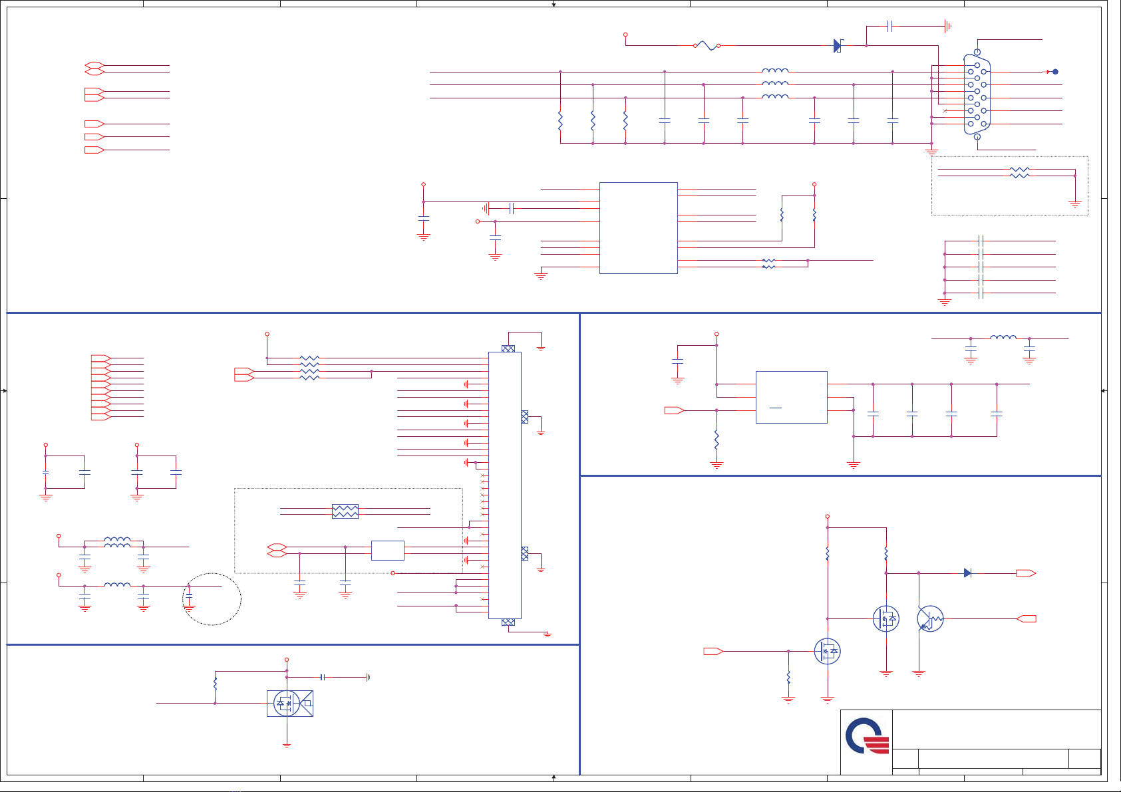The image size is (1121, 792).
Task: Select the resistor pair in top-right dotted box
Action: 1019,172
